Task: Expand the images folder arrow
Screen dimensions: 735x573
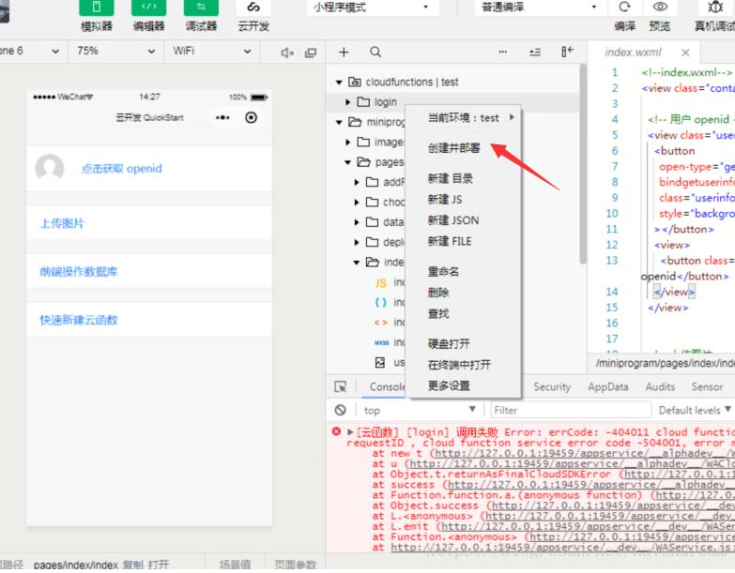Action: click(x=348, y=143)
